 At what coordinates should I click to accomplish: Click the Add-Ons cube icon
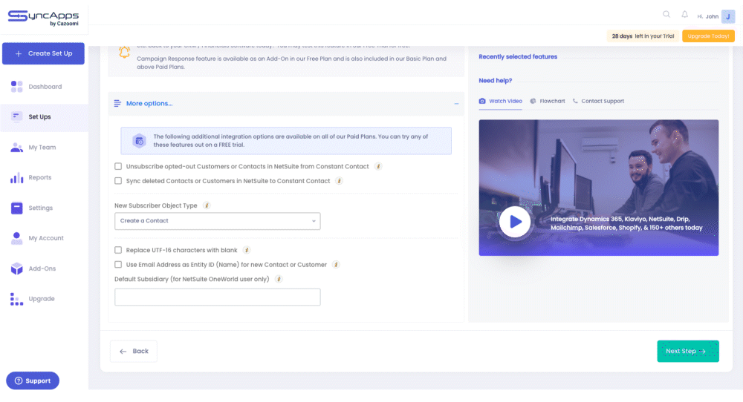16,268
